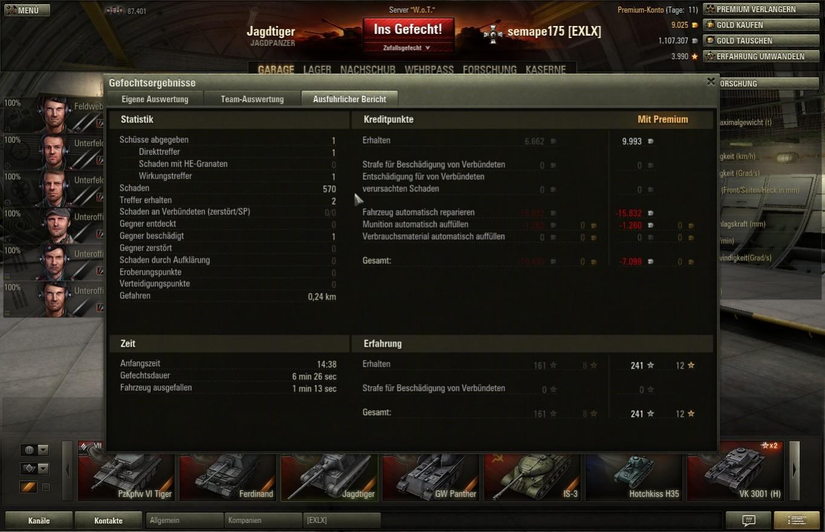This screenshot has width=825, height=532.
Task: Open the main MENÜ button
Action: (x=27, y=10)
